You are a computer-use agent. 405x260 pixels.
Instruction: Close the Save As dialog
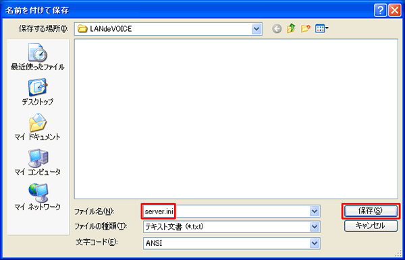coord(394,11)
